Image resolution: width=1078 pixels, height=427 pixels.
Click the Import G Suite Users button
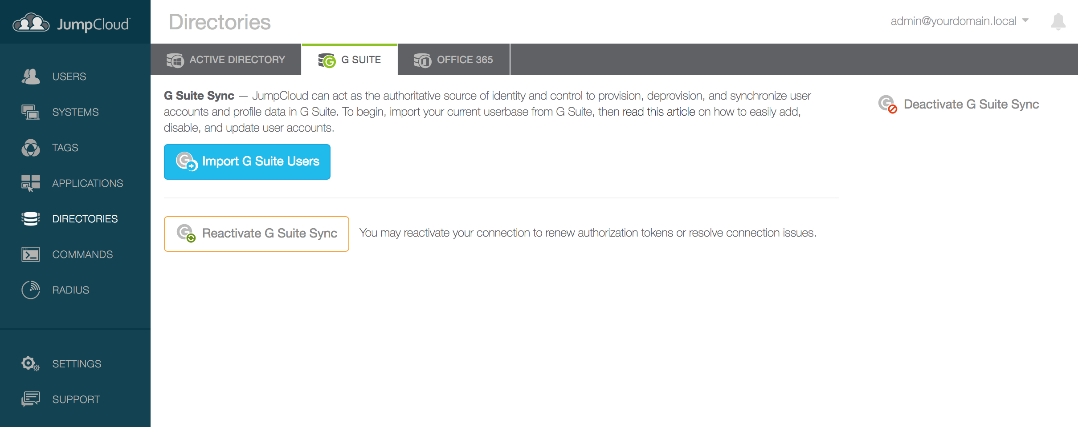point(247,162)
